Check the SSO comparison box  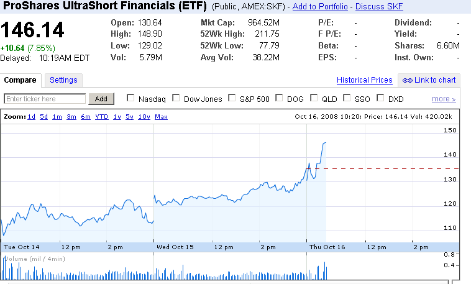click(x=347, y=98)
